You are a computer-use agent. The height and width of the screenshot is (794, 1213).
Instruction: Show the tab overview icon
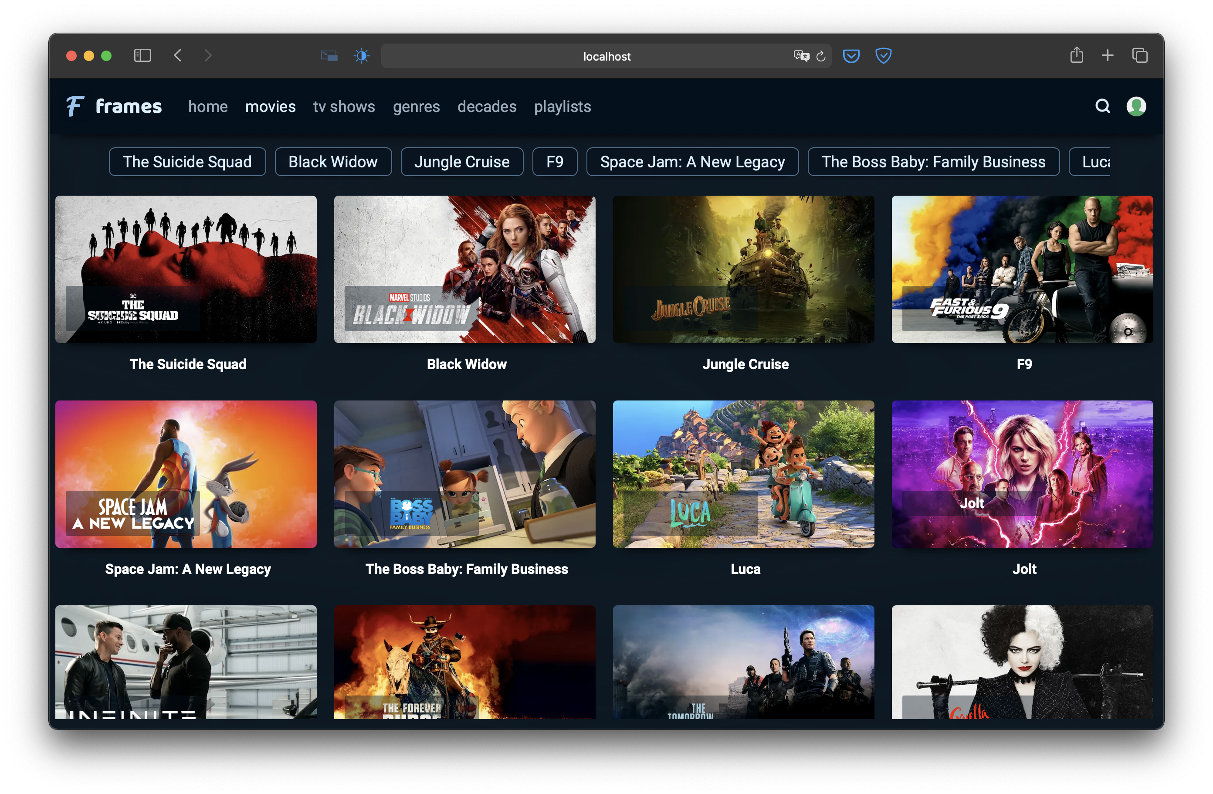1140,55
